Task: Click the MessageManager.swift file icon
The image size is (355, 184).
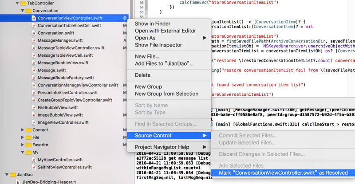Action: click(x=34, y=40)
